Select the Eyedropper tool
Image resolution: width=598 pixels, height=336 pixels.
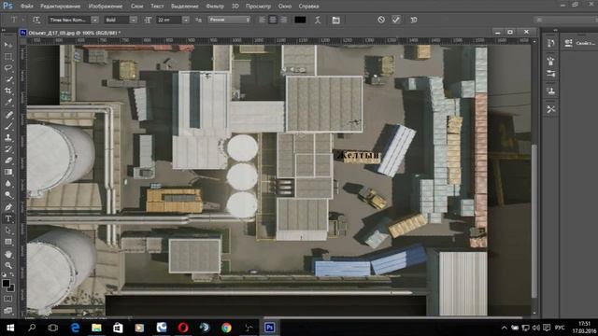[8, 103]
